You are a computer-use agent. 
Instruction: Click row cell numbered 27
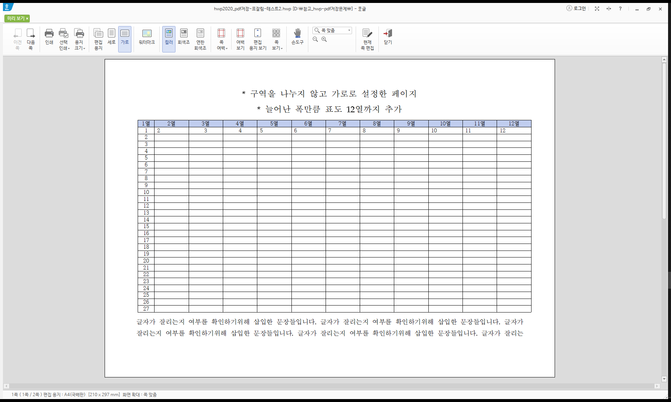pyautogui.click(x=146, y=309)
